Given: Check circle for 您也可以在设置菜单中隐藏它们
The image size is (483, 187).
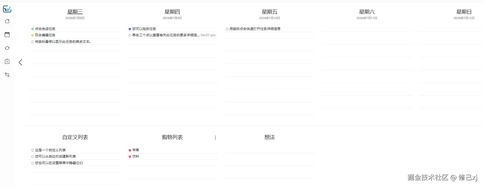Looking at the screenshot, I should click(33, 163).
